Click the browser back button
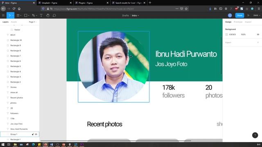This screenshot has width=262, height=147. 3,9
